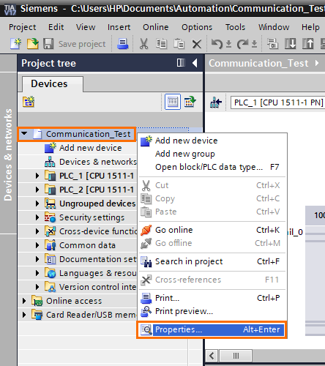Viewport: 325px width, 366px height.
Task: Choose Open block/PLC data type in context menu
Action: click(212, 167)
